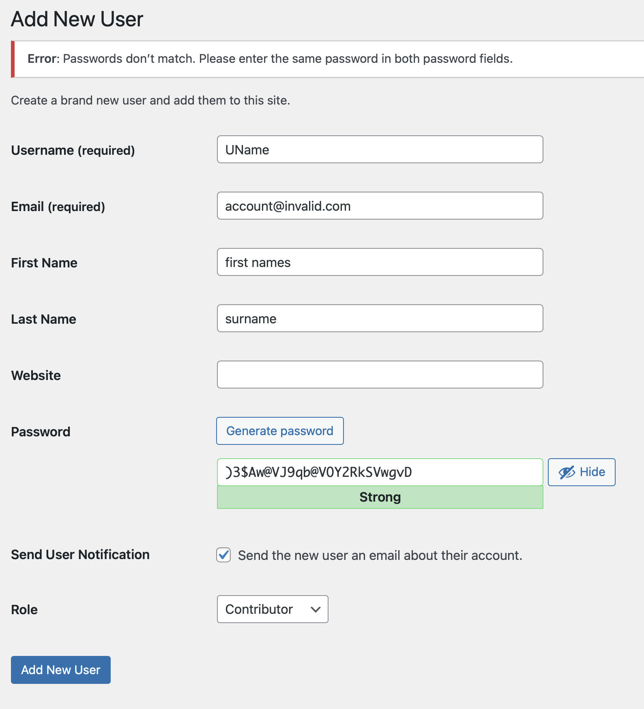Open the Role dropdown showing Contributor

(273, 609)
